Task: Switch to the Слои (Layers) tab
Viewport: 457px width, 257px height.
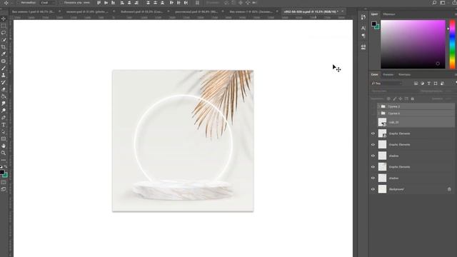Action: click(374, 74)
